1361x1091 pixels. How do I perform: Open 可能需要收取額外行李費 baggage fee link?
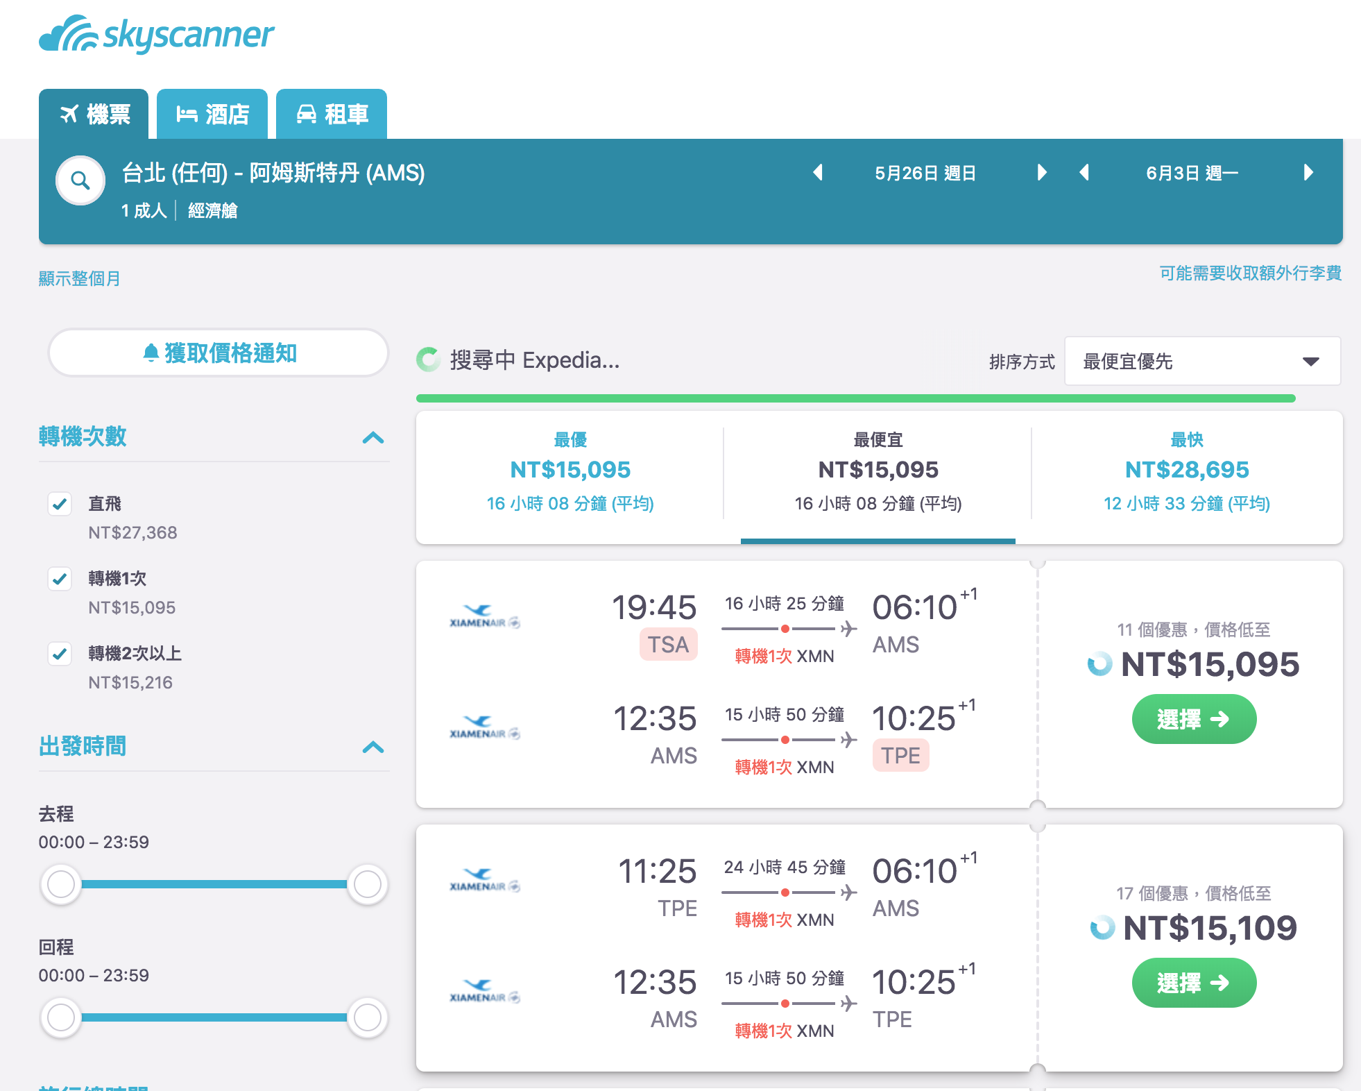[x=1250, y=273]
